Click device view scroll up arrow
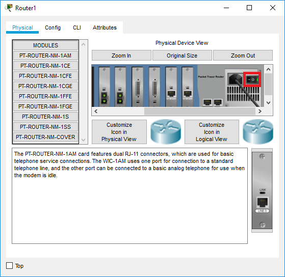The image size is (285, 277). coord(268,69)
